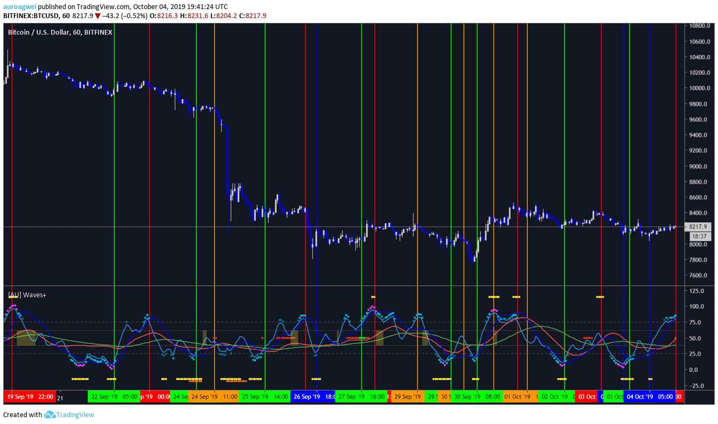Click the 8800.0 price axis label

point(698,182)
